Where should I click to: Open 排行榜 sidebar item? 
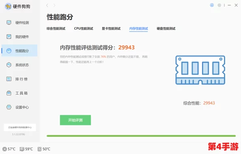tap(19, 79)
